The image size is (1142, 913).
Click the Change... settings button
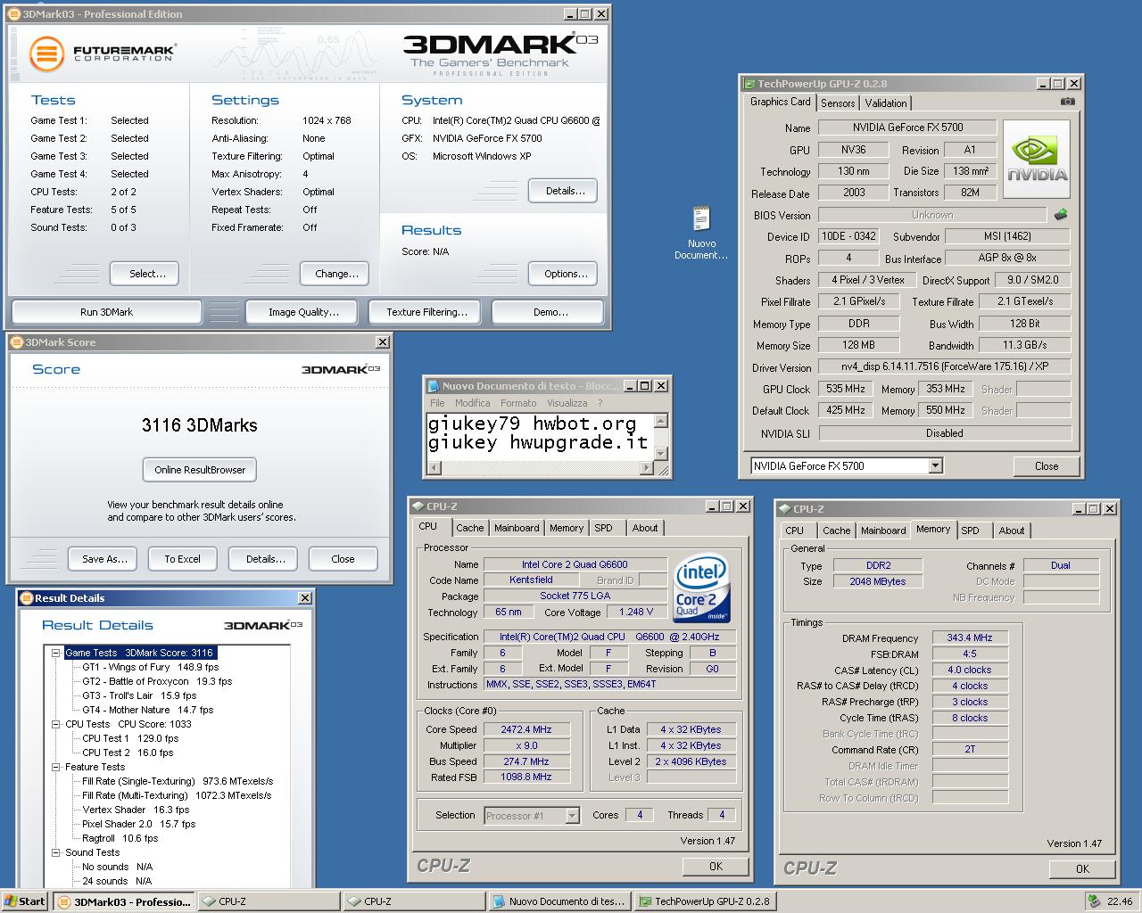[x=336, y=274]
